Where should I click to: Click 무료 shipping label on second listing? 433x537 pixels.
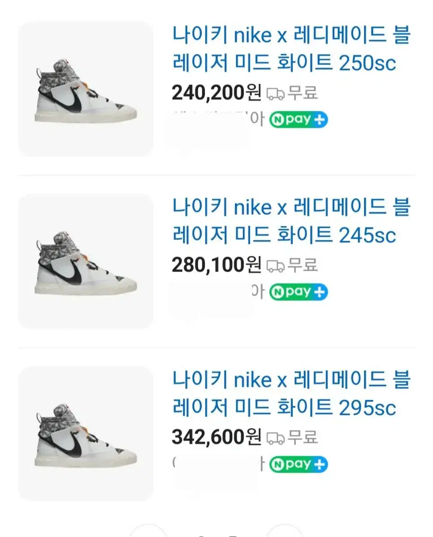pyautogui.click(x=303, y=265)
